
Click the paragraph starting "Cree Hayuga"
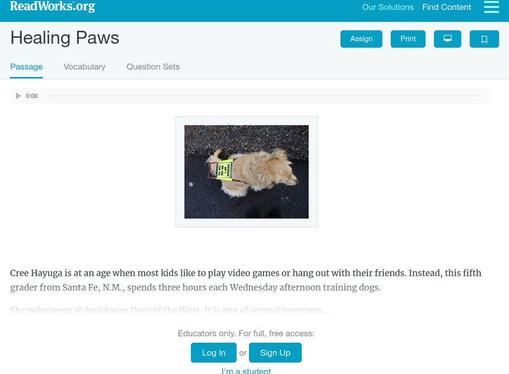click(246, 280)
